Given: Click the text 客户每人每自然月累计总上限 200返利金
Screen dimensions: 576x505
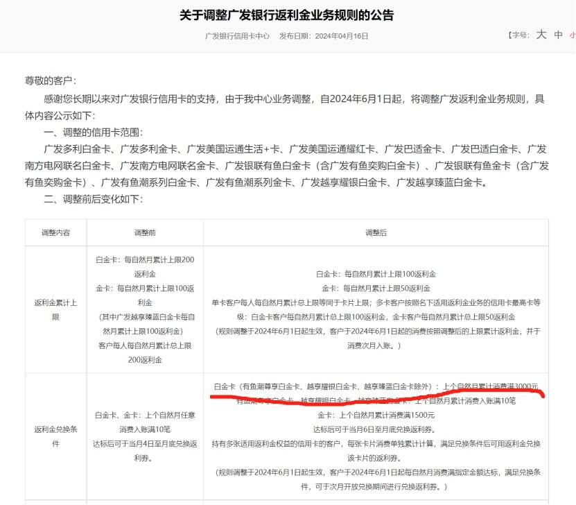Looking at the screenshot, I should point(145,353).
